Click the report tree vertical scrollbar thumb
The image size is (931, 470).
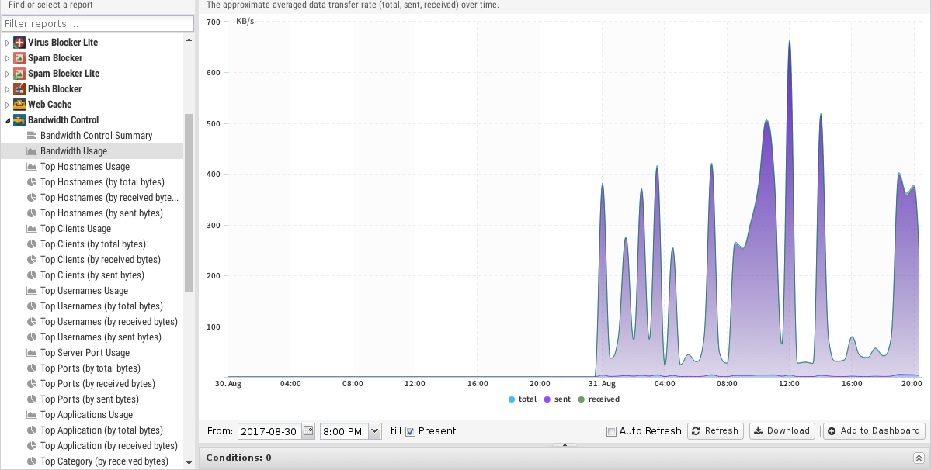(189, 203)
